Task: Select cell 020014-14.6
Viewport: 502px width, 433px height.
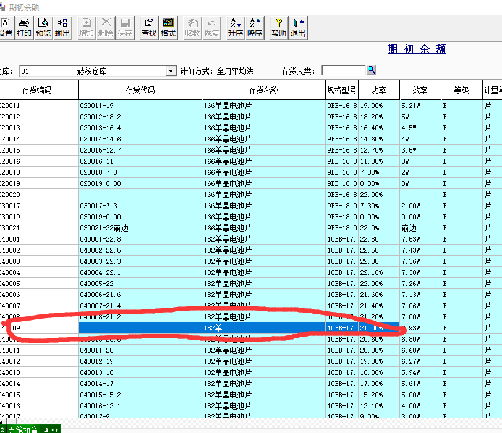Action: click(140, 139)
